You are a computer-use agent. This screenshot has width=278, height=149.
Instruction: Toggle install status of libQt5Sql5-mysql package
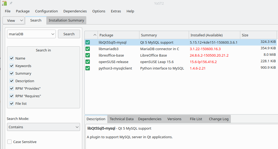[x=88, y=42]
